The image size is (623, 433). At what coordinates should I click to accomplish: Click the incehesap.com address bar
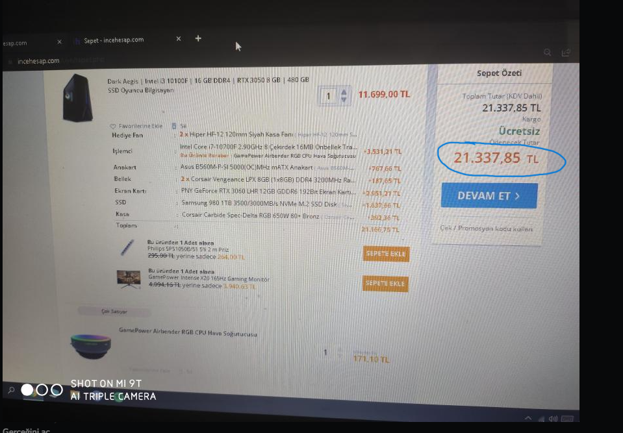[38, 61]
